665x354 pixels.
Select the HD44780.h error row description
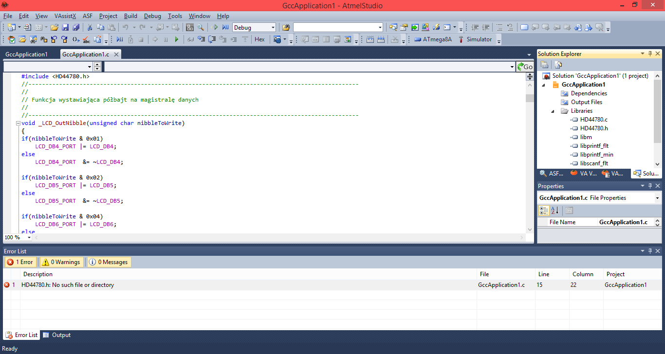pyautogui.click(x=68, y=285)
